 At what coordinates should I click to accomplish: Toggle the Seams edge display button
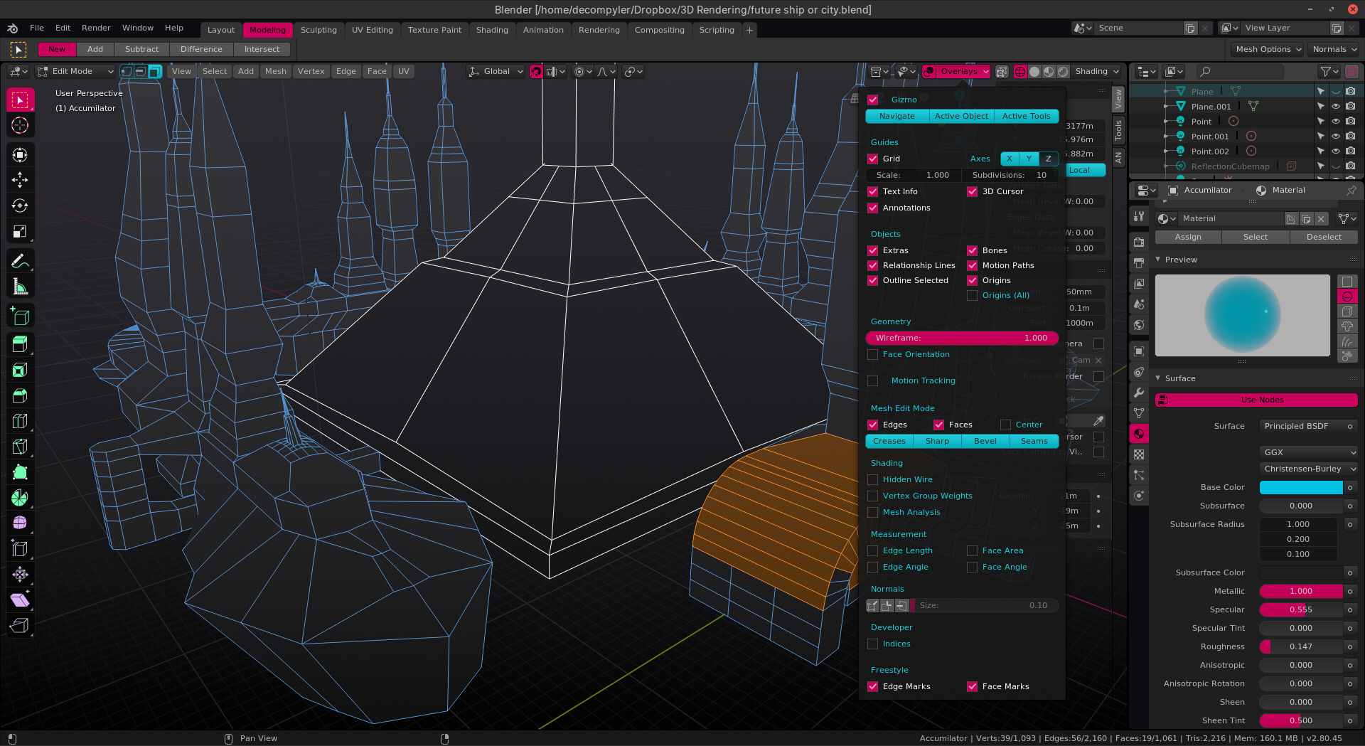click(x=1034, y=442)
